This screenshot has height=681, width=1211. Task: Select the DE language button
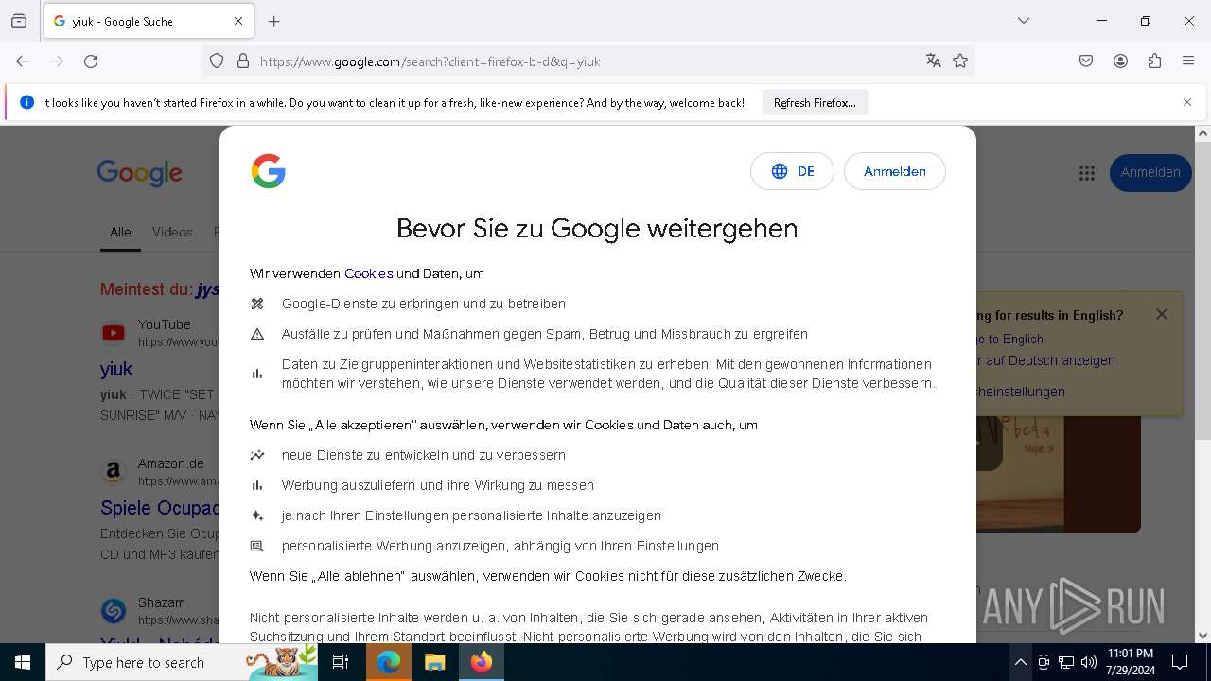click(792, 171)
